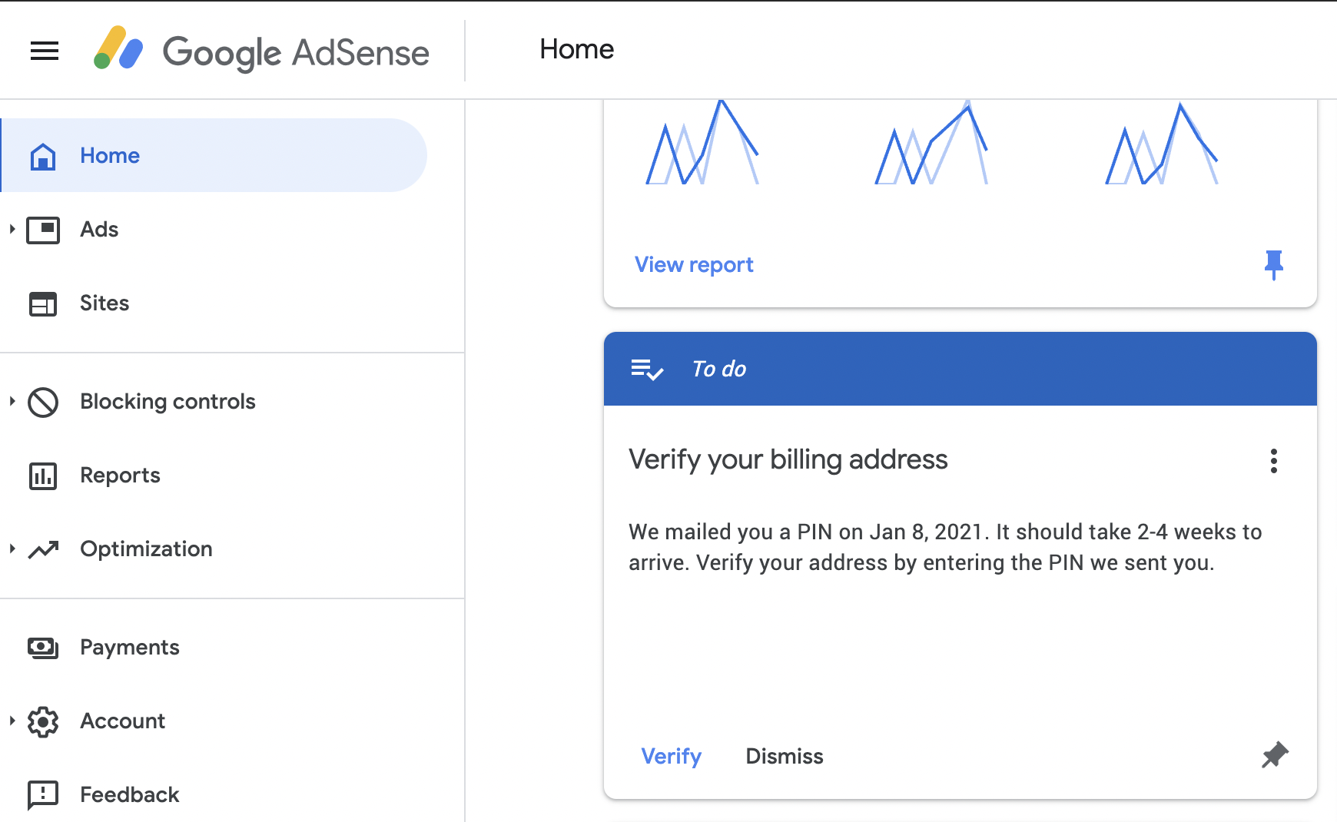Image resolution: width=1337 pixels, height=822 pixels.
Task: Click the Account gear icon
Action: coord(43,721)
